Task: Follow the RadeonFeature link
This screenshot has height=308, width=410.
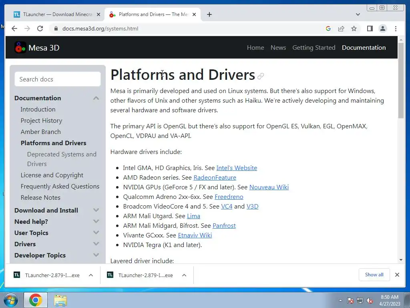Action: pos(215,178)
